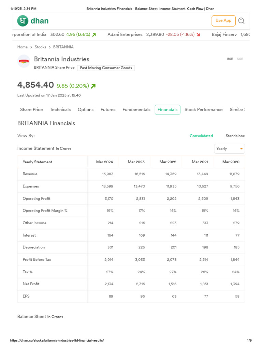Click the Expenses row label
262x349 pixels.
(31, 186)
